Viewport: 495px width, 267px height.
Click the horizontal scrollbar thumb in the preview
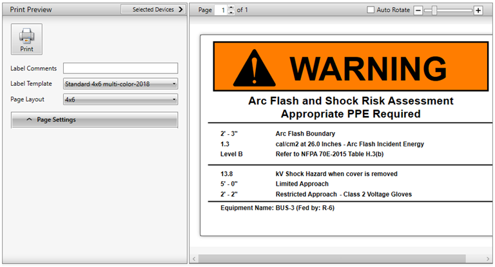tap(329, 259)
